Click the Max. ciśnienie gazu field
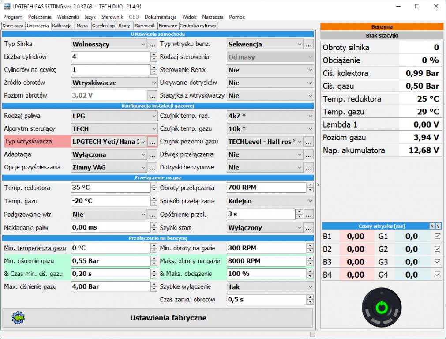The image size is (446, 339). pyautogui.click(x=110, y=286)
